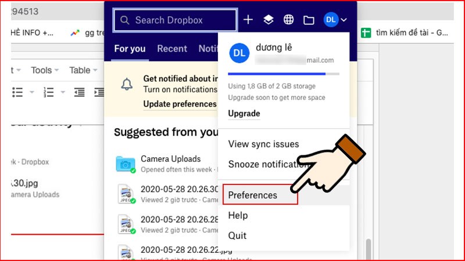Open file 2020-05-28 20.26.22.jpg

[x=187, y=250]
